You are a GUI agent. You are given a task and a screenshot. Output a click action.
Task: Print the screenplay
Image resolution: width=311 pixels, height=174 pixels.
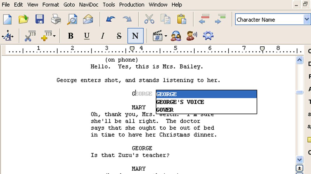click(56, 19)
